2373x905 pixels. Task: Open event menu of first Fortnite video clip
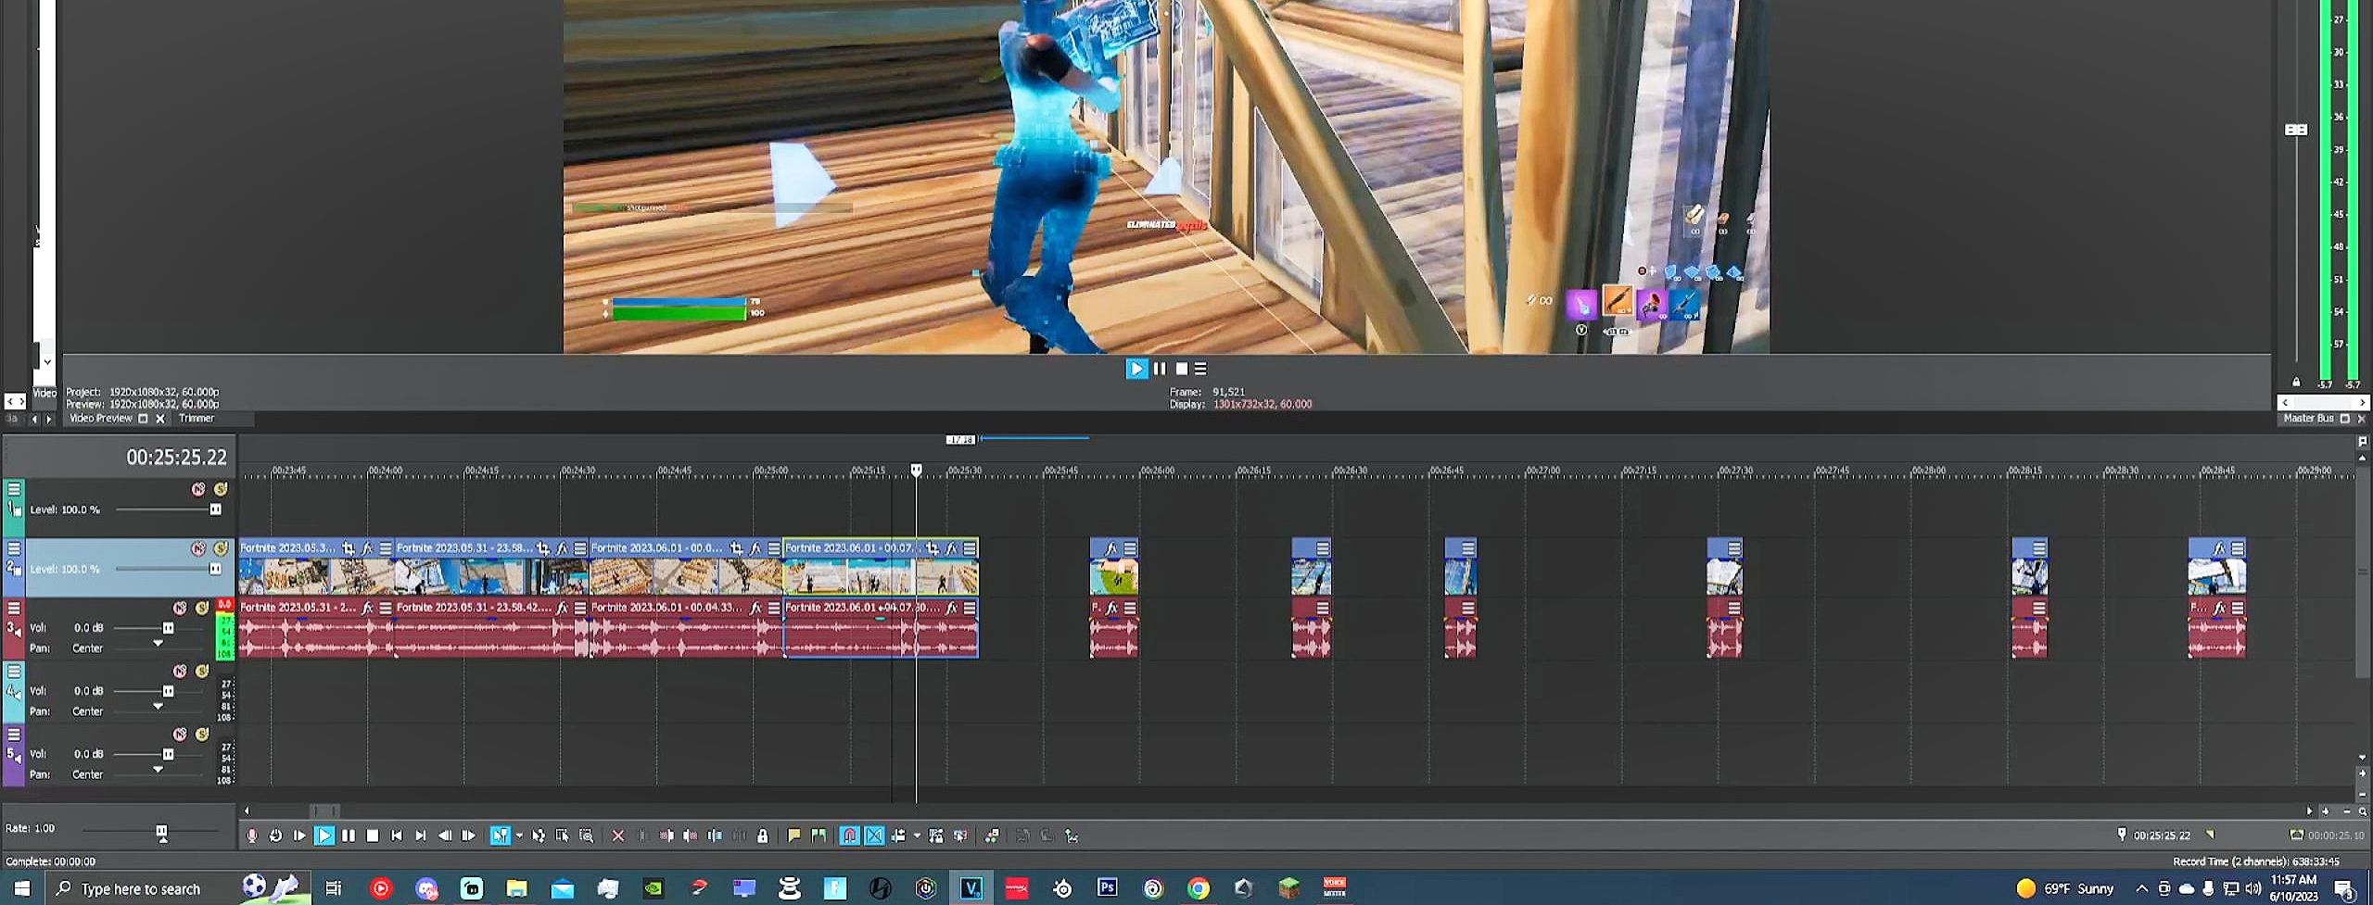(386, 548)
